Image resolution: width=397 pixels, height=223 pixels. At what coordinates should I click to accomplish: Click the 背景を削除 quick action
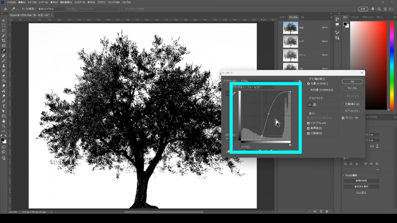pyautogui.click(x=361, y=181)
